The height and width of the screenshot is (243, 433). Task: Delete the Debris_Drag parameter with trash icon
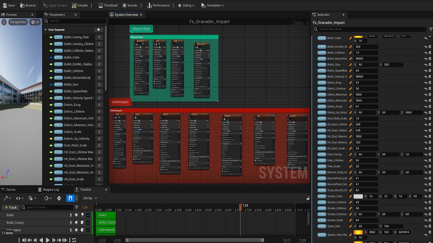(430, 83)
